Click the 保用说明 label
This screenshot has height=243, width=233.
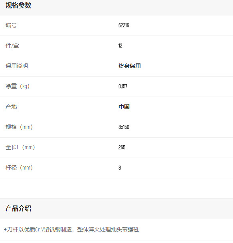pos(17,66)
